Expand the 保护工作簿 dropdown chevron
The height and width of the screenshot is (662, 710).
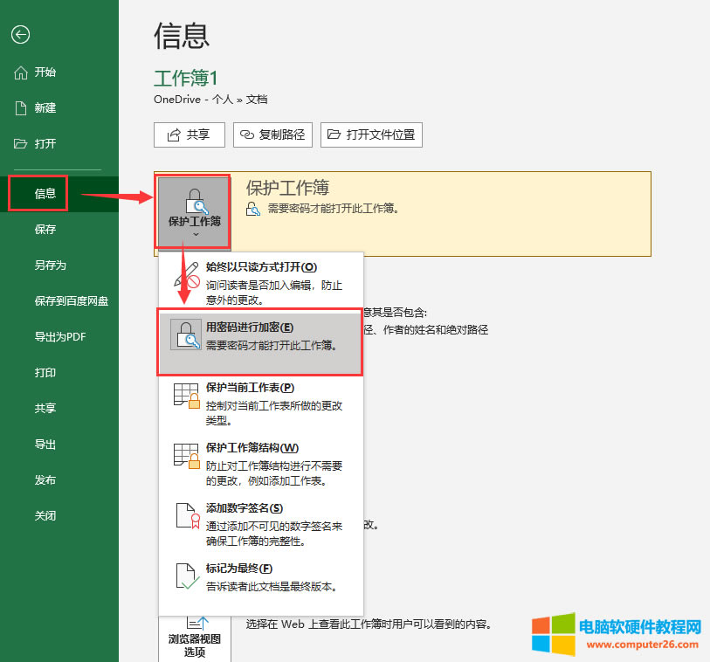(x=192, y=235)
